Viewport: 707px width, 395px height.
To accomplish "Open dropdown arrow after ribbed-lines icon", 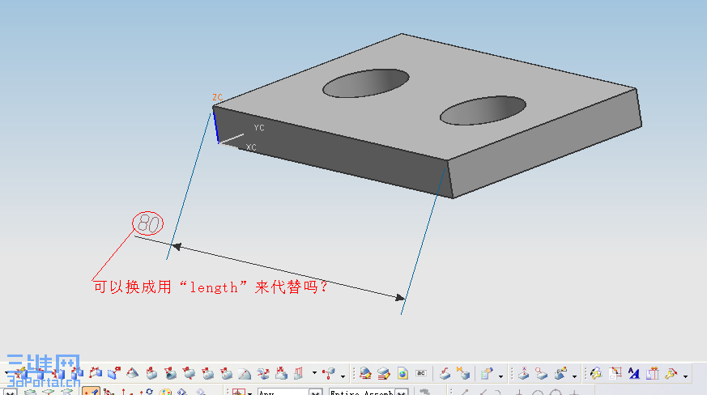I will pyautogui.click(x=314, y=373).
